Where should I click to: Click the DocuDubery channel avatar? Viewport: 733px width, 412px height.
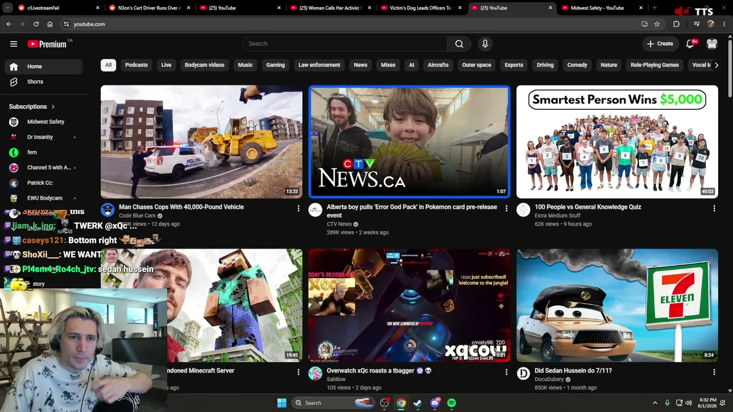523,374
